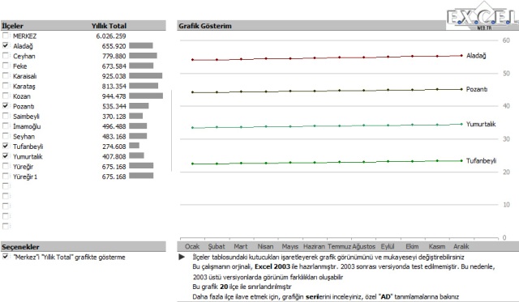This screenshot has width=519, height=302.
Task: Uncheck the Tufanbeyli checkbox
Action: point(6,146)
